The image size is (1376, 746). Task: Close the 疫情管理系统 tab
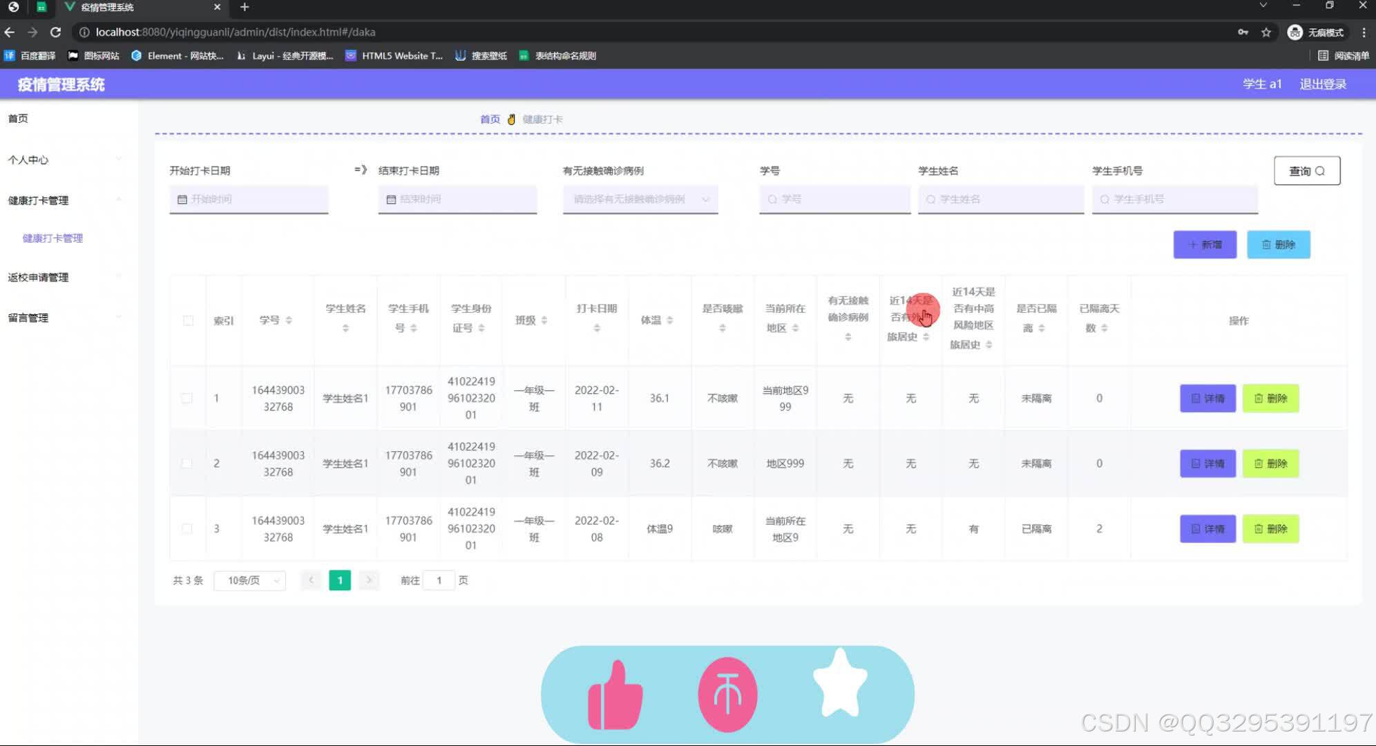pos(217,7)
